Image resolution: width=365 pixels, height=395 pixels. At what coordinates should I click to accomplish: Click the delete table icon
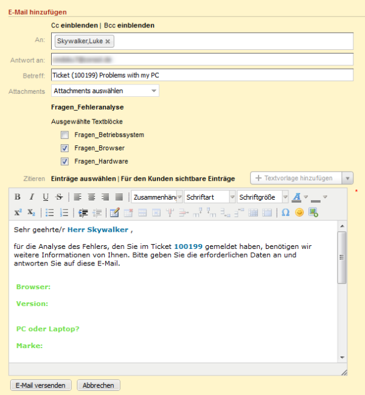click(128, 212)
